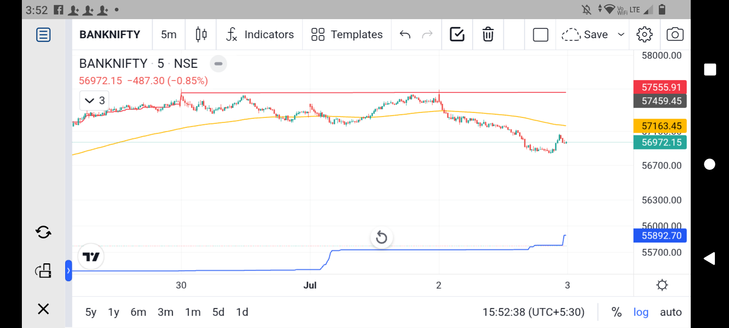Screen dimensions: 729x328
Task: Open the hamburger menu icon
Action: coord(43,35)
